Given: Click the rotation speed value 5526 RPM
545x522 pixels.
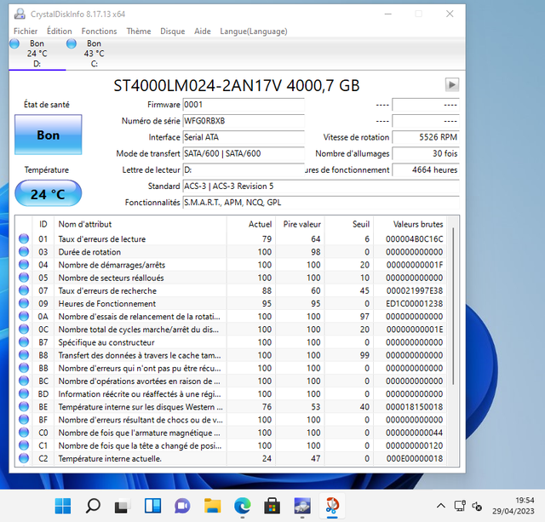Looking at the screenshot, I should click(x=426, y=137).
